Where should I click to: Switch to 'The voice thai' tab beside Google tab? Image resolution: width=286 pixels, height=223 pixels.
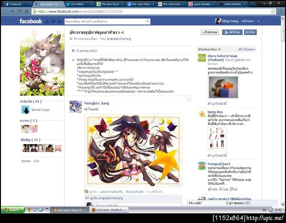pos(171,4)
